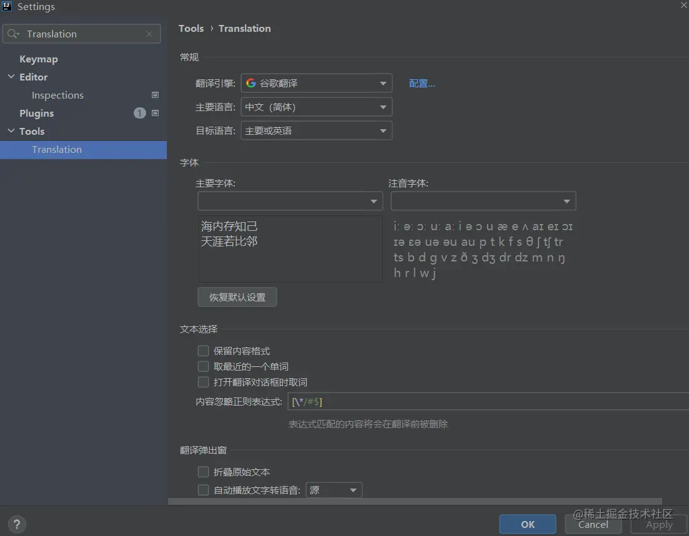Click the 配置... link
689x536 pixels.
pyautogui.click(x=422, y=84)
